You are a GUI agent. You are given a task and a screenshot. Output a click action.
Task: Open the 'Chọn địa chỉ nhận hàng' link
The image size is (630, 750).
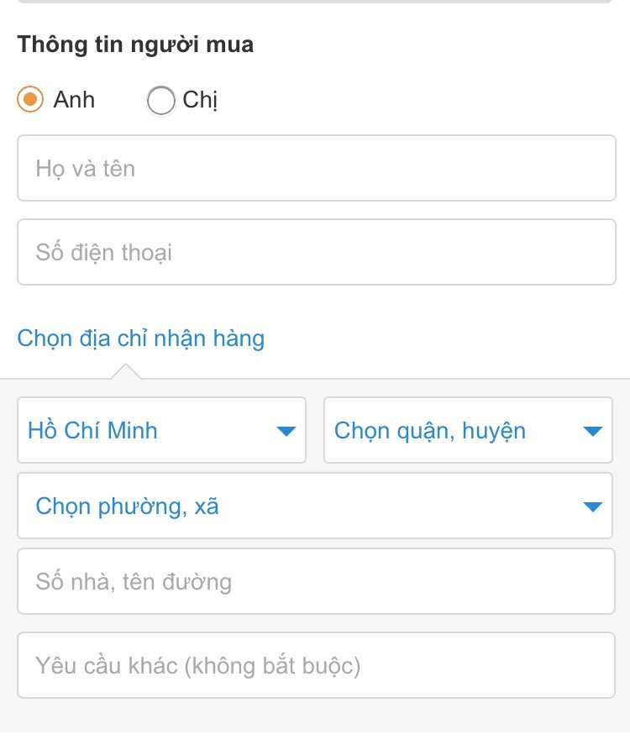[x=140, y=338]
